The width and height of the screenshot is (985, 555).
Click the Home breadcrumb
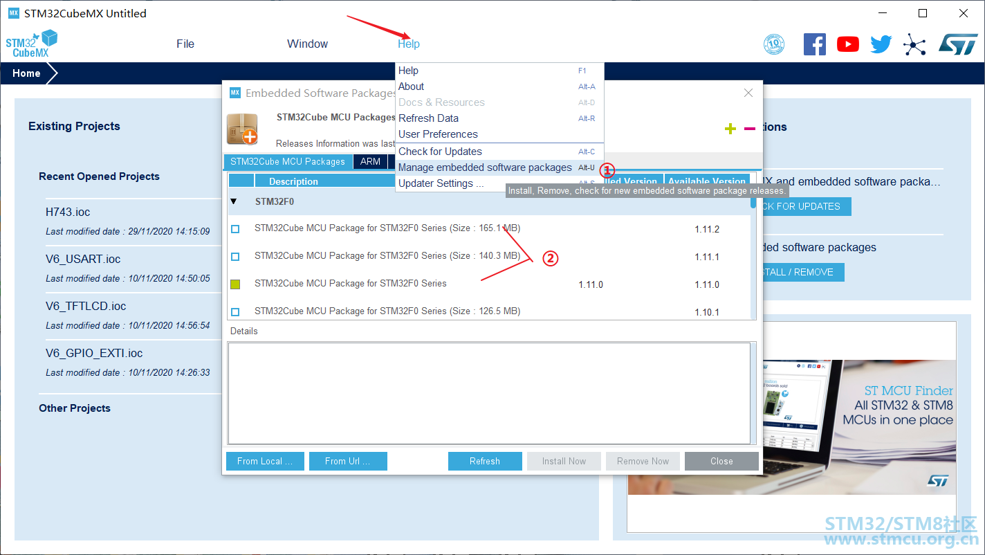(26, 73)
